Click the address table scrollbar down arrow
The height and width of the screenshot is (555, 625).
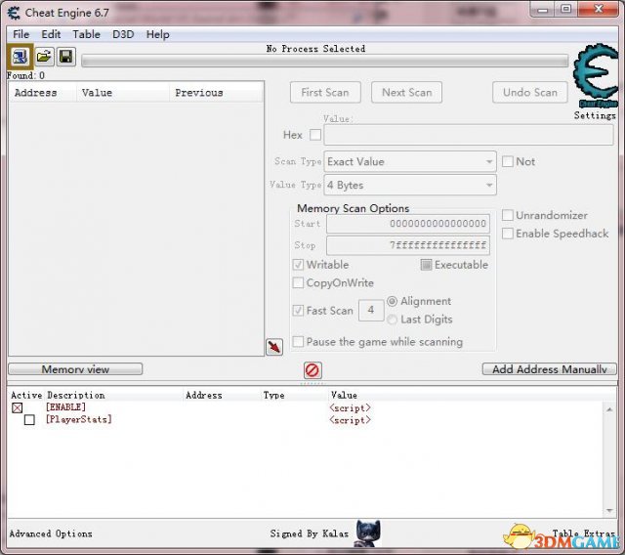[x=609, y=510]
